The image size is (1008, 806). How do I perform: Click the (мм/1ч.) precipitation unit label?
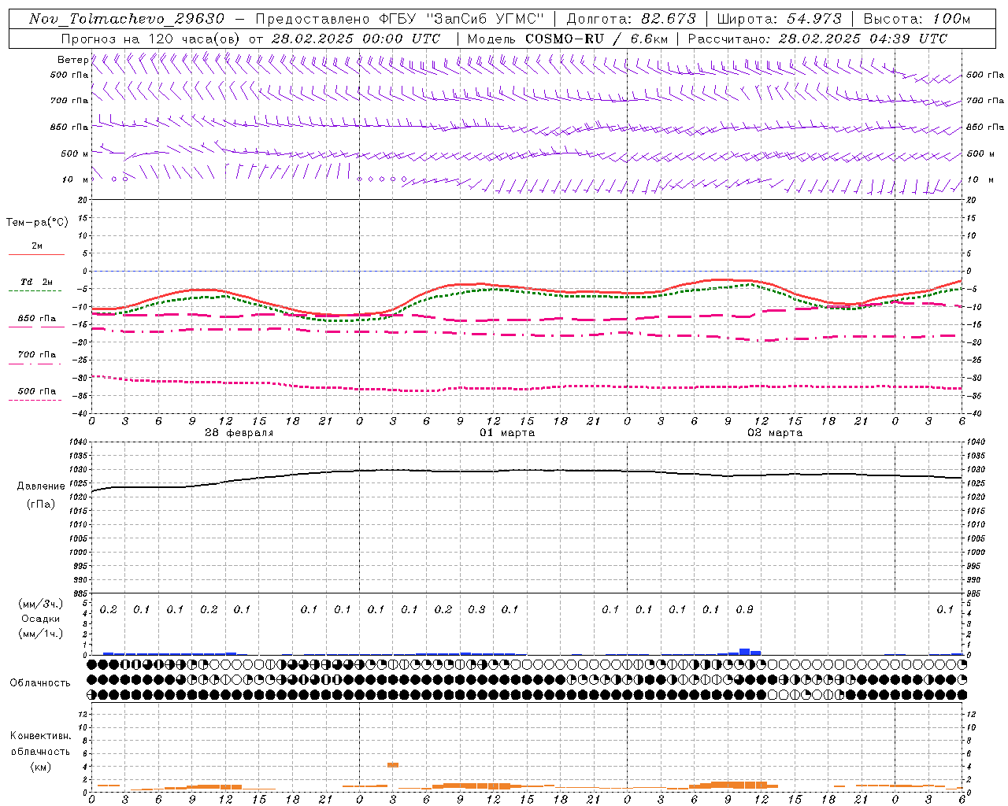(40, 634)
